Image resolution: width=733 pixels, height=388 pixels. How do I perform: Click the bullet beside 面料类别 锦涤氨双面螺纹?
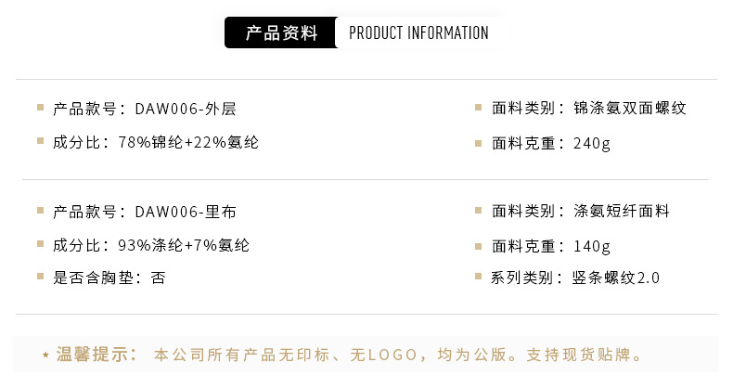point(479,108)
